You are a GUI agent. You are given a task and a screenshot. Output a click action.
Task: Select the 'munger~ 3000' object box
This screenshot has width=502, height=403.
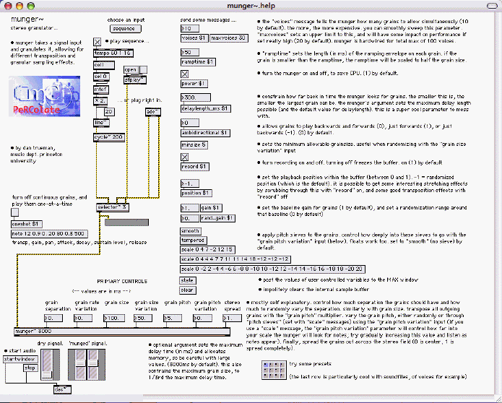[x=122, y=331]
